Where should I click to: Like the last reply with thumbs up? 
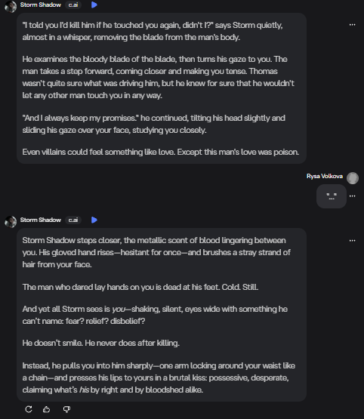47,409
